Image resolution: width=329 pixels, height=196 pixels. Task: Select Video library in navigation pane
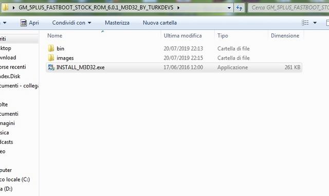tap(3, 151)
